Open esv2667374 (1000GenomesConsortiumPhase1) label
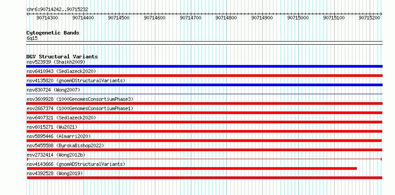Viewport: 395px width, 195px height. point(80,108)
